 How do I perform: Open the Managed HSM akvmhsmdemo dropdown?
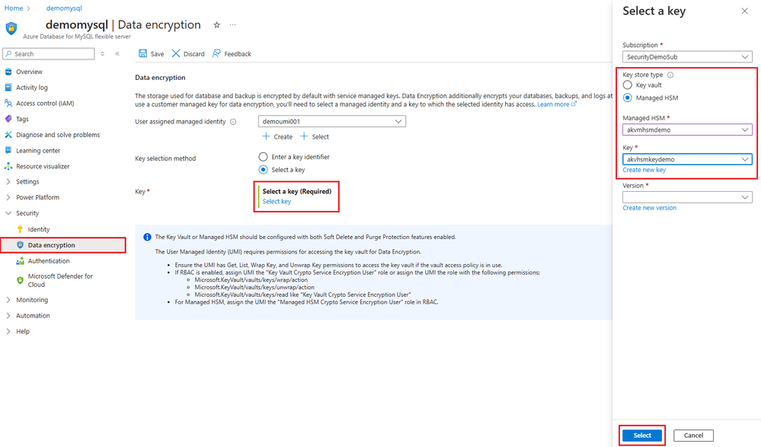687,129
